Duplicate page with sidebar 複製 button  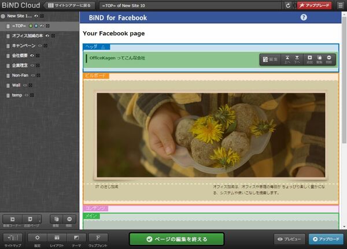pos(57,219)
